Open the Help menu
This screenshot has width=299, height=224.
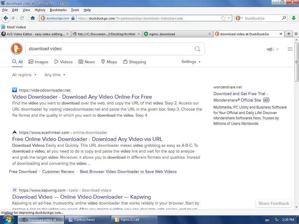point(87,10)
